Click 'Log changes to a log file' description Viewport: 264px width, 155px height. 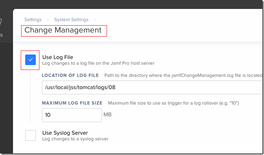click(98, 63)
